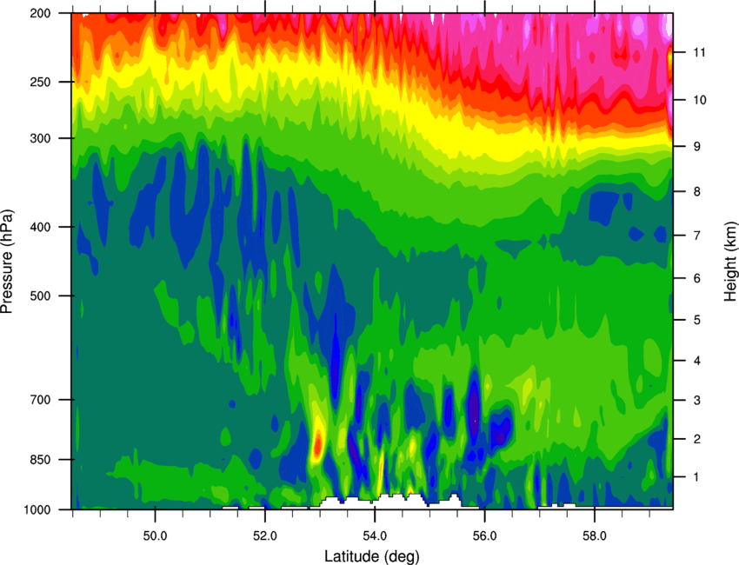The height and width of the screenshot is (565, 739).
Task: Click the 54.0 latitude tick label
Action: tap(376, 536)
